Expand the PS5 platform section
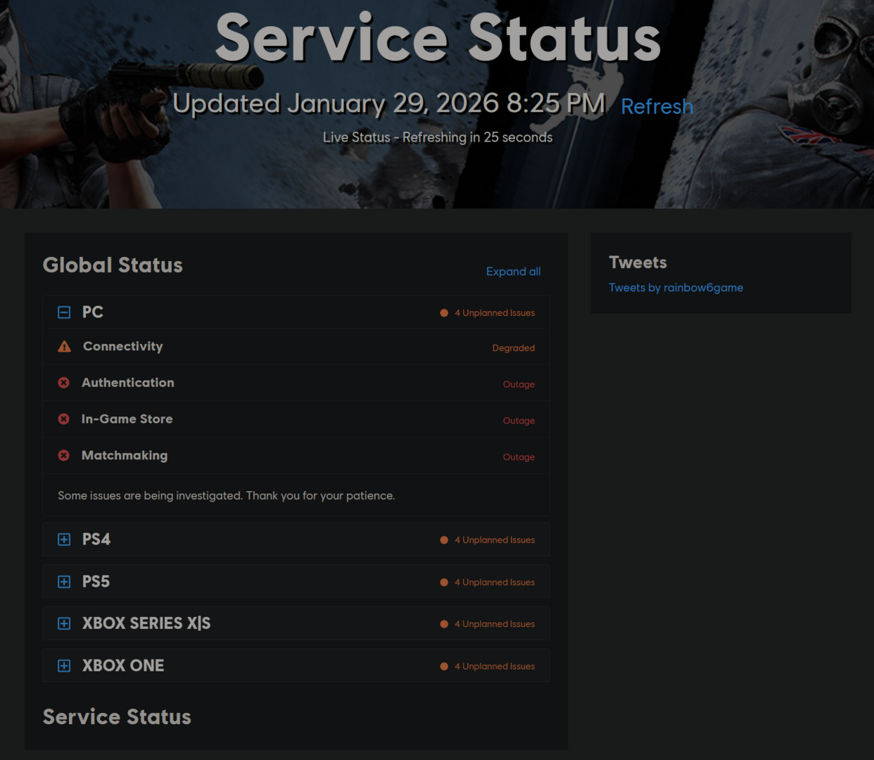The height and width of the screenshot is (760, 874). pos(64,582)
